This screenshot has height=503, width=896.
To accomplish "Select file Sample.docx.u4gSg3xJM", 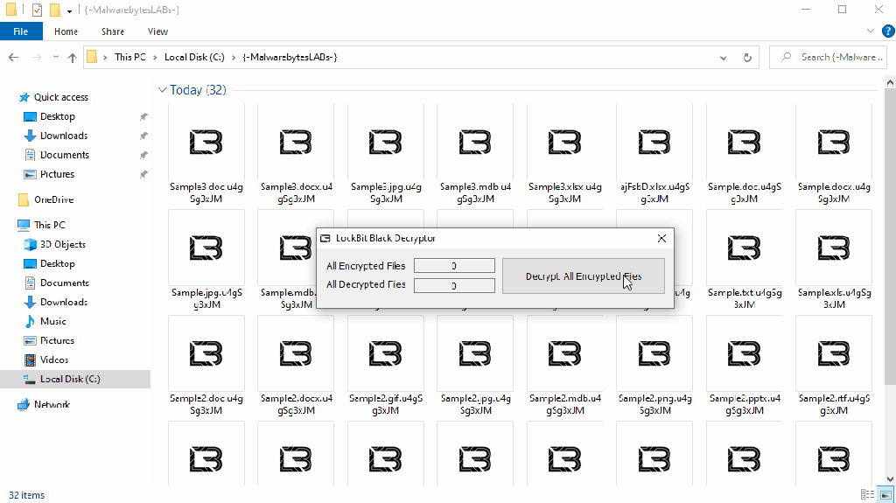I will pyautogui.click(x=834, y=154).
